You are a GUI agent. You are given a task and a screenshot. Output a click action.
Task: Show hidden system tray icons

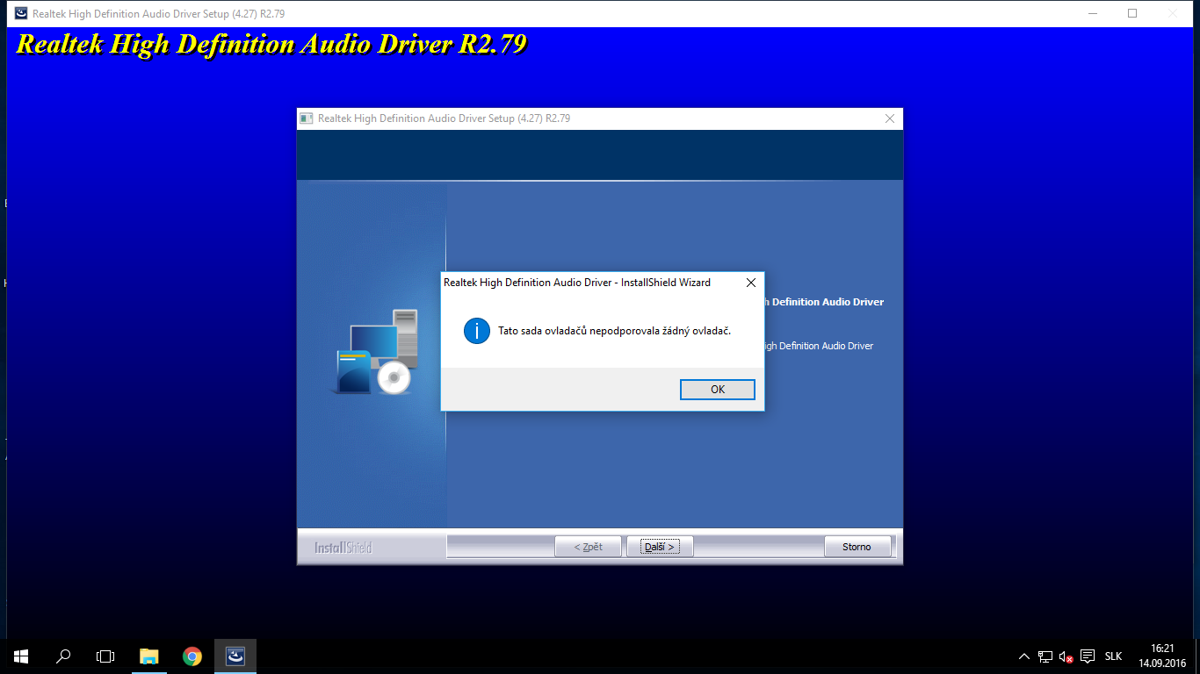[x=1024, y=656]
